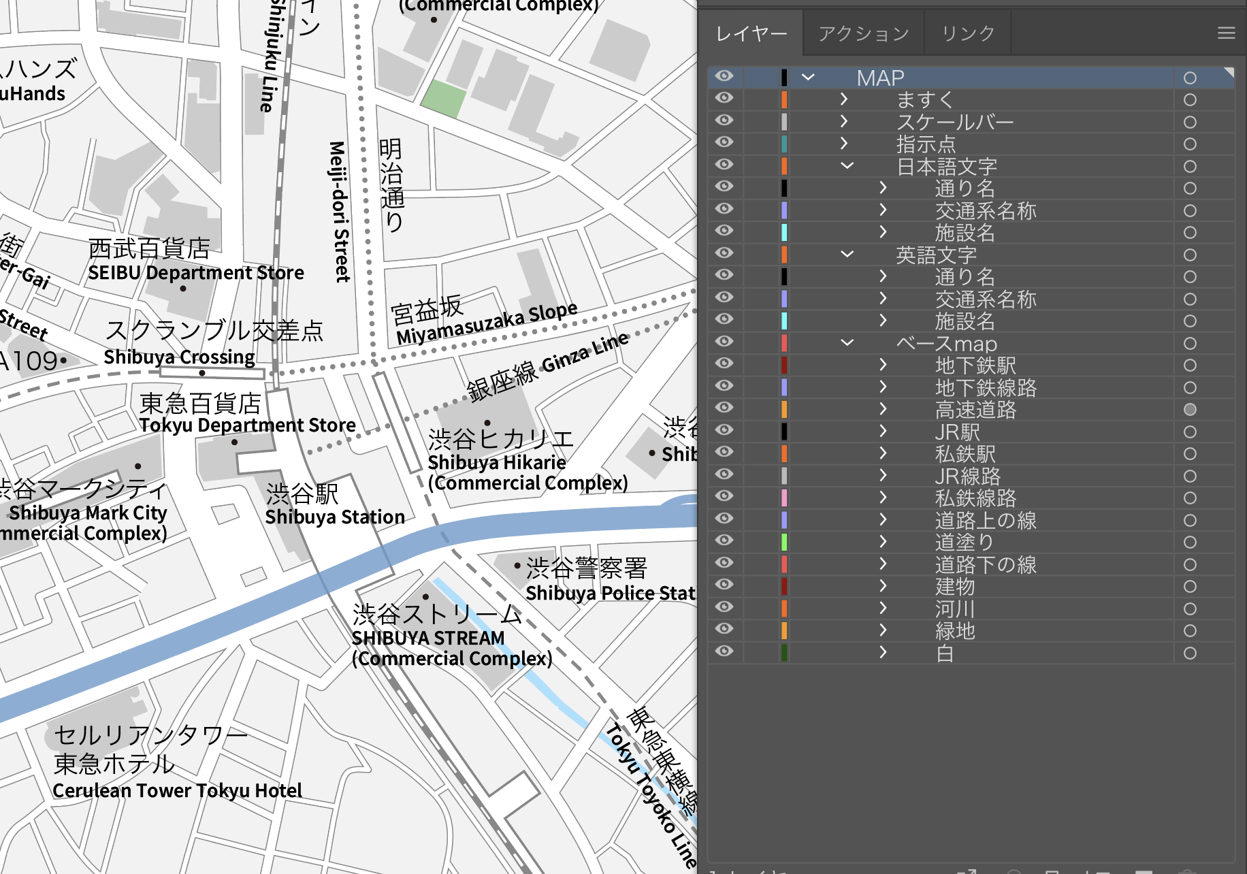Collapse the 日本語文字 layer group

(x=847, y=165)
